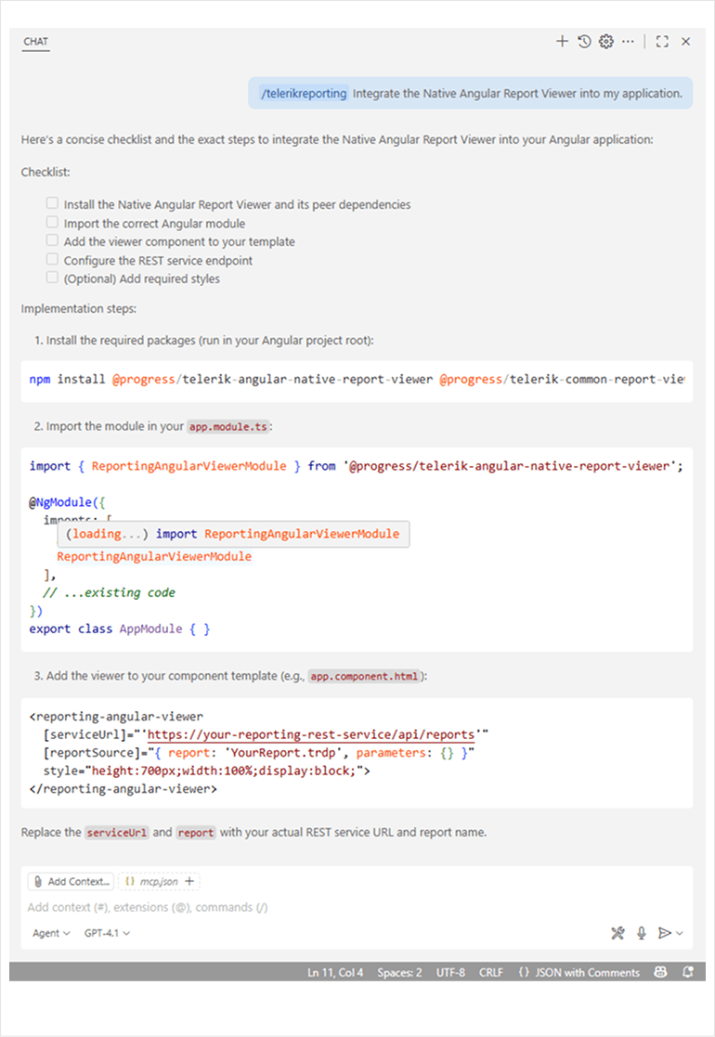Click Ln 11, Col 4 in status bar
This screenshot has width=715, height=1037.
(335, 972)
